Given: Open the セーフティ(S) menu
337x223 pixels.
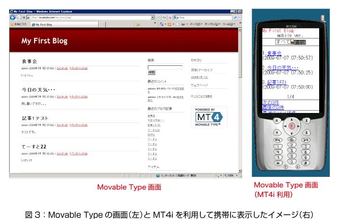Looking at the screenshot, I should click(212, 24).
